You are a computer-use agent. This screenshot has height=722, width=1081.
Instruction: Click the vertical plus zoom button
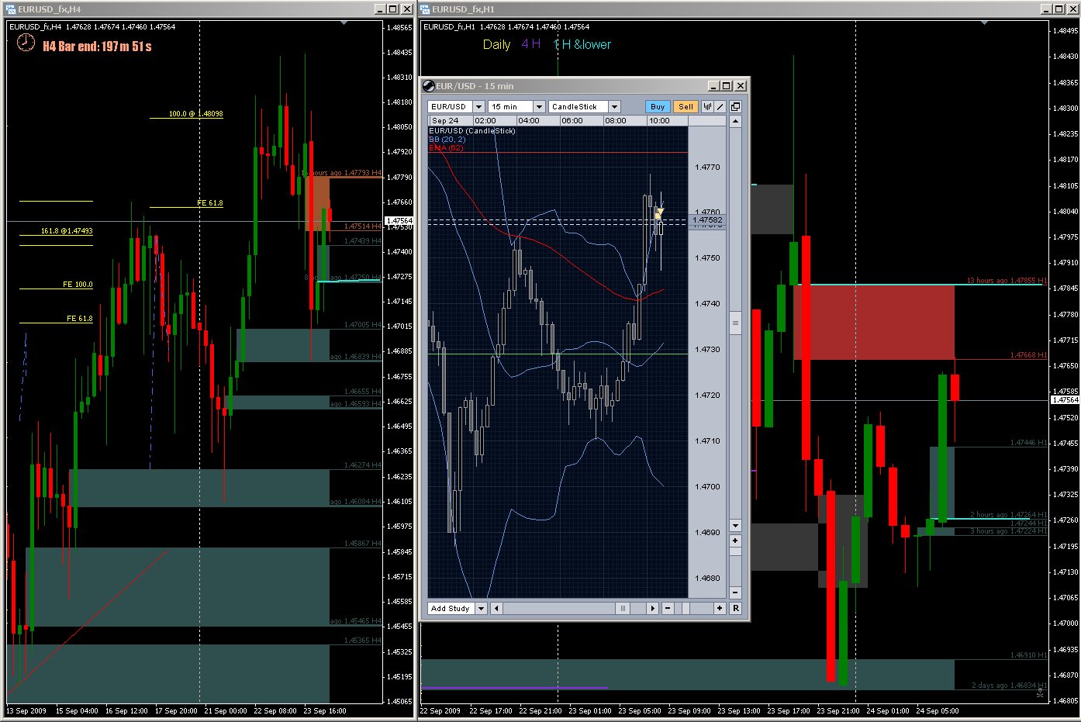tap(735, 541)
